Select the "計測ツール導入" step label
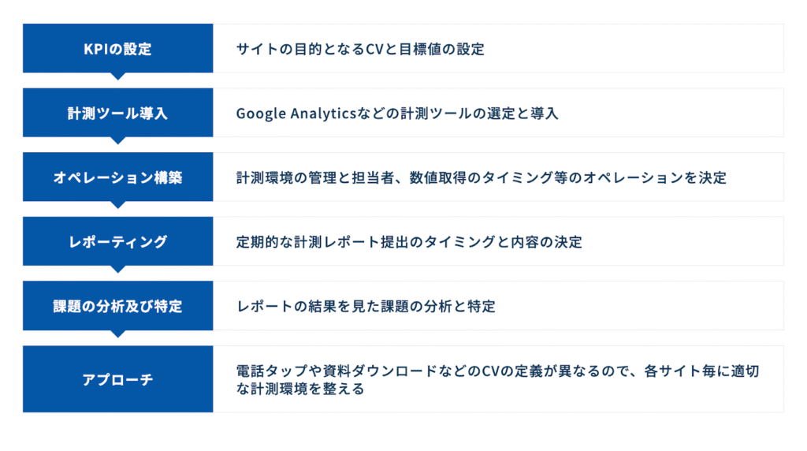The width and height of the screenshot is (807, 451). point(117,113)
